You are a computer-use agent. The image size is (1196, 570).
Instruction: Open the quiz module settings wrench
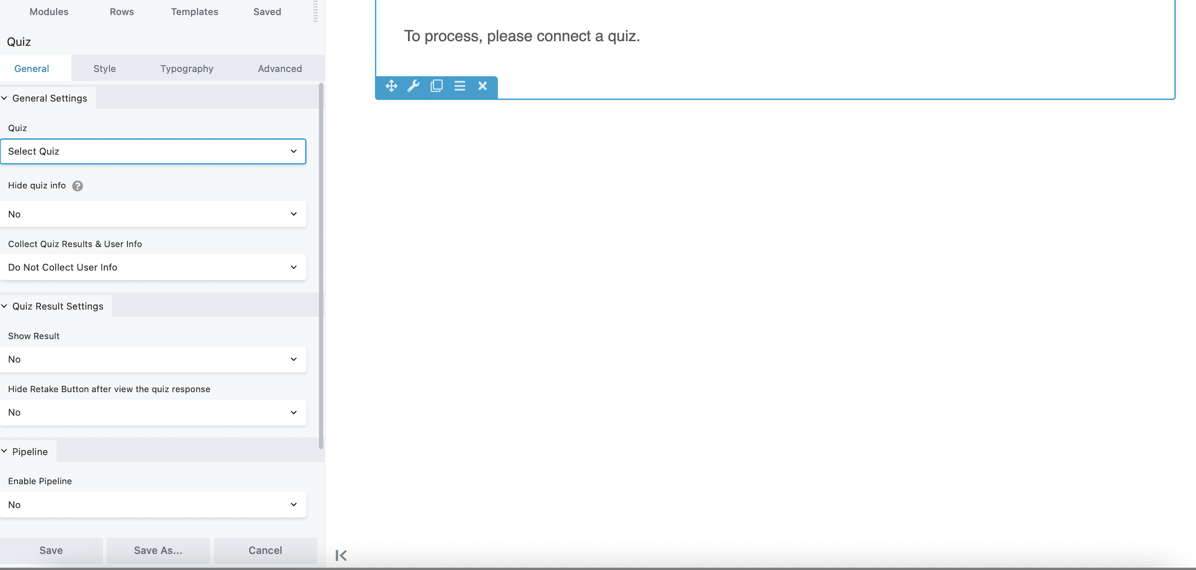coord(413,86)
